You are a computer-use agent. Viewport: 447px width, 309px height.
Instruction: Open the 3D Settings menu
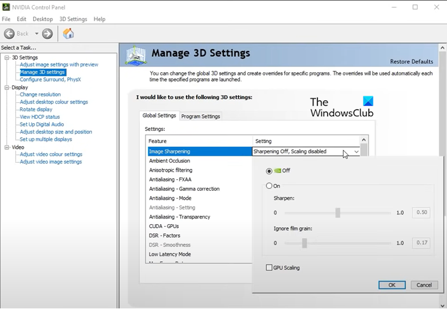click(x=73, y=19)
